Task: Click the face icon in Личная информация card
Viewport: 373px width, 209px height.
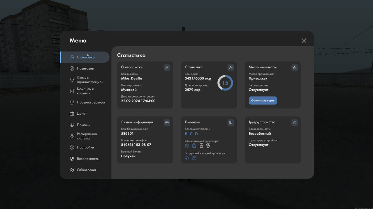Action: tap(167, 123)
